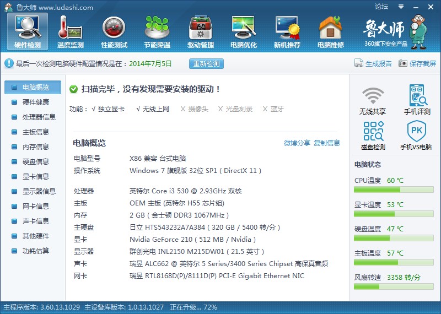The width and height of the screenshot is (441, 314).
Task: Click the processor value 英特尔 Core i3 530
Action: click(186, 191)
